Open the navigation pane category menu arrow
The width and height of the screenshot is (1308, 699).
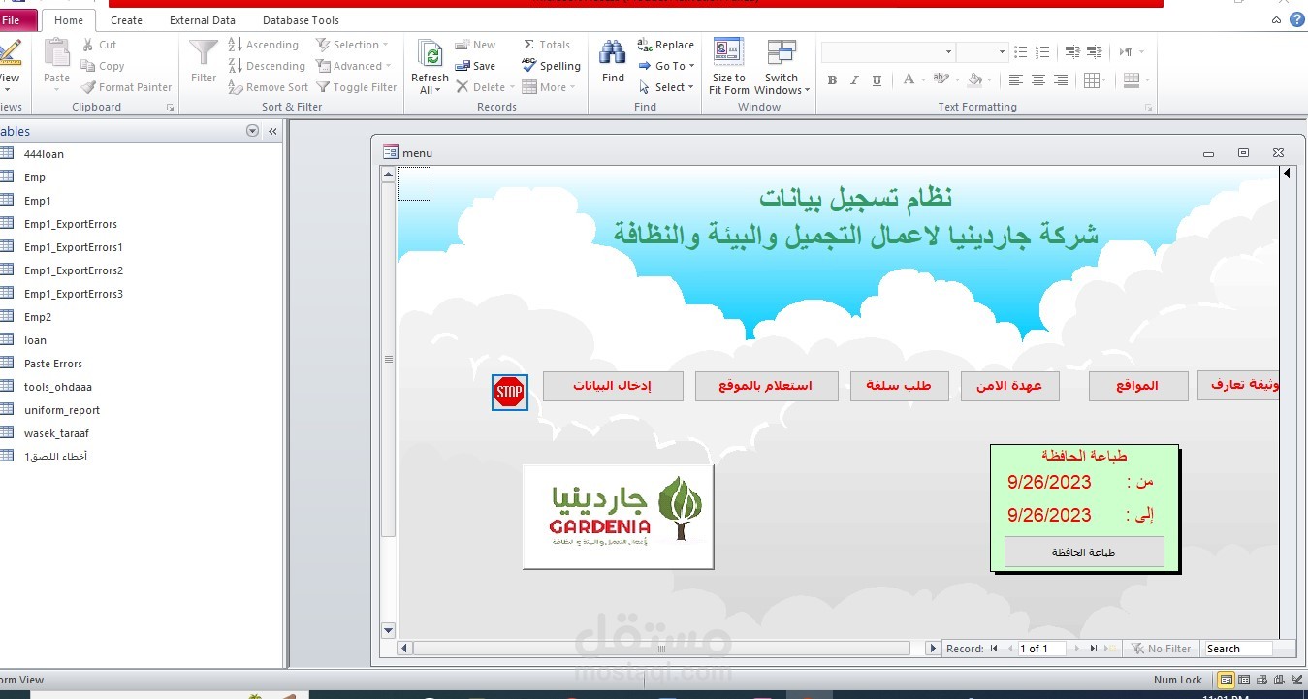click(x=253, y=131)
